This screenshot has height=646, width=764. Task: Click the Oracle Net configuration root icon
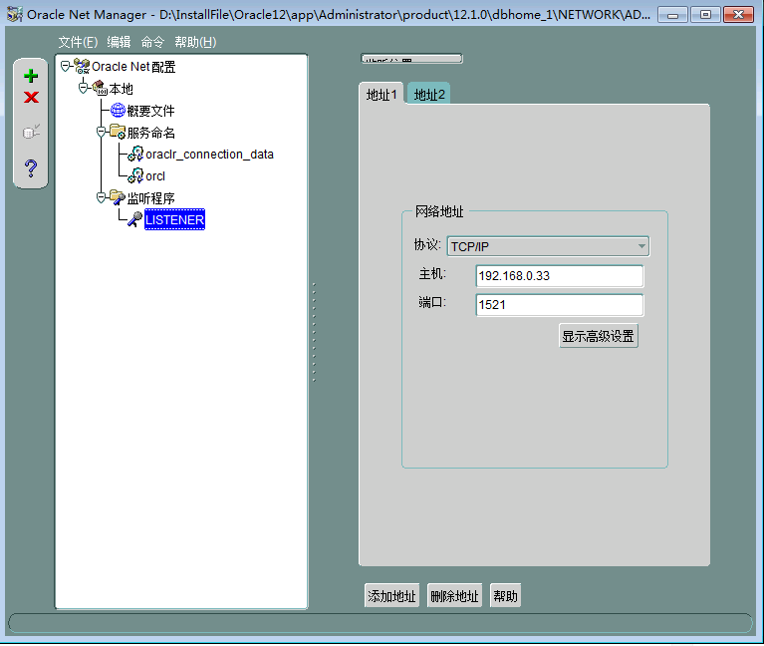tap(82, 67)
